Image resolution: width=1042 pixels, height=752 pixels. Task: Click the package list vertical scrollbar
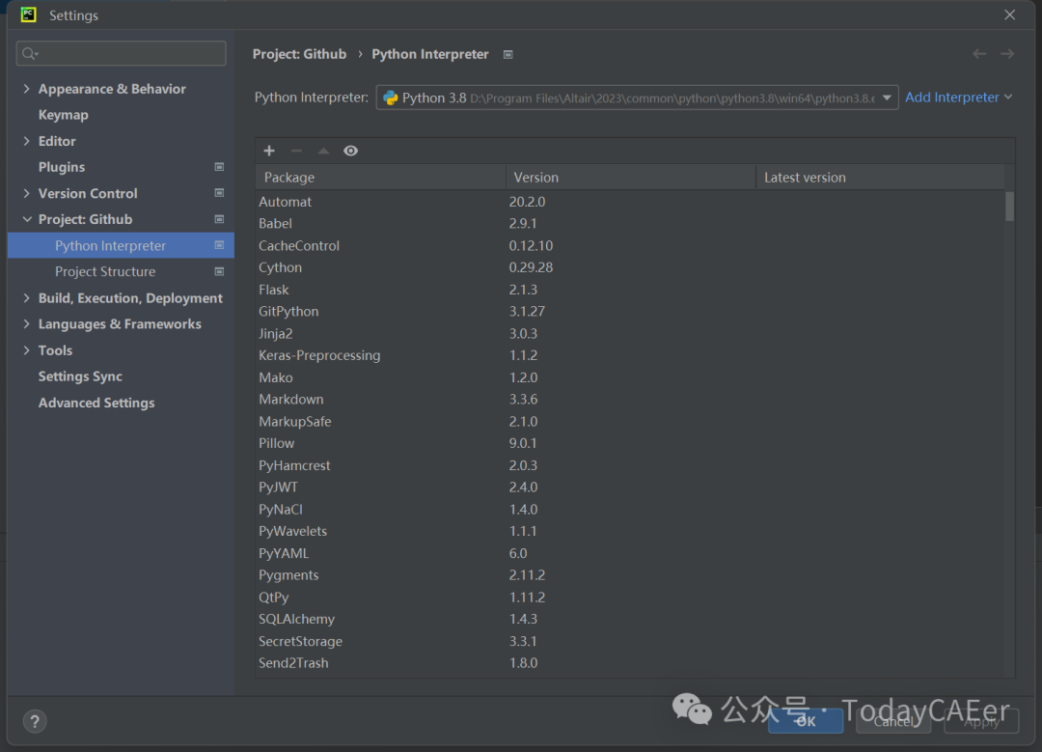pyautogui.click(x=1009, y=207)
